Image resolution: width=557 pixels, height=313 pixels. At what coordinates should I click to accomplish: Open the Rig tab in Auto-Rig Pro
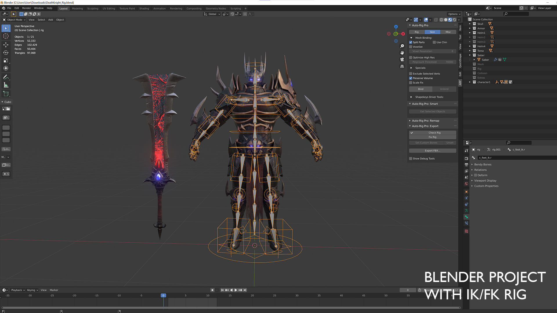tap(417, 32)
